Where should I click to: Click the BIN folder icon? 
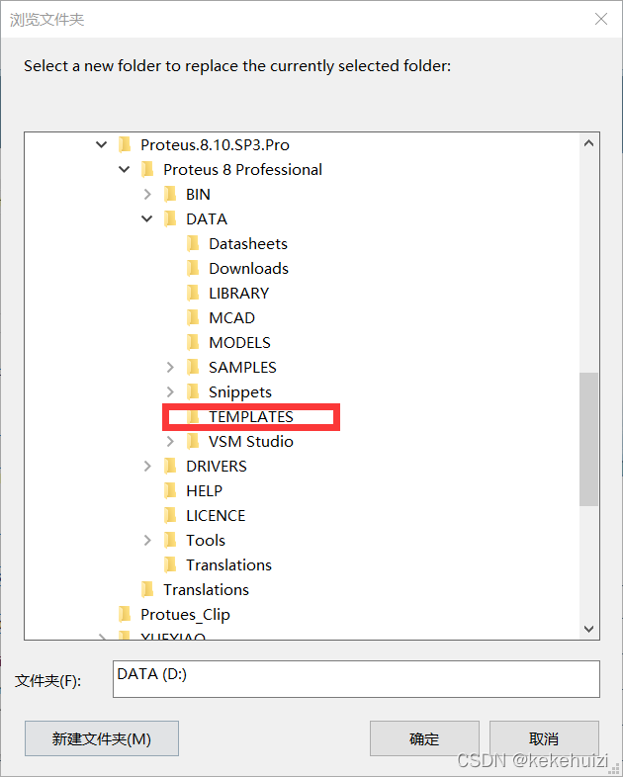[170, 194]
